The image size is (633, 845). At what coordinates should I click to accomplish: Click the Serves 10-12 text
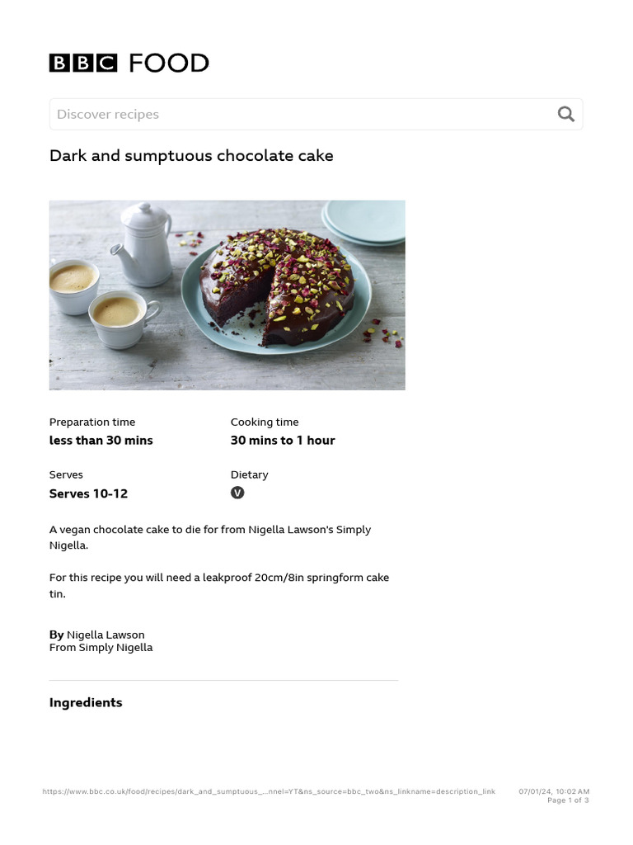point(88,493)
